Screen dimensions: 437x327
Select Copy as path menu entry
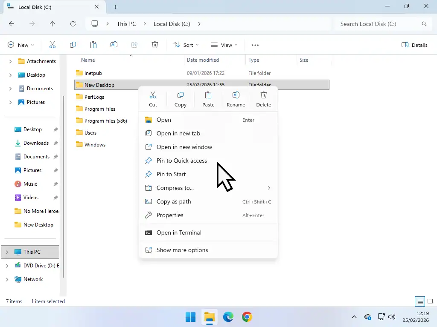tap(174, 201)
